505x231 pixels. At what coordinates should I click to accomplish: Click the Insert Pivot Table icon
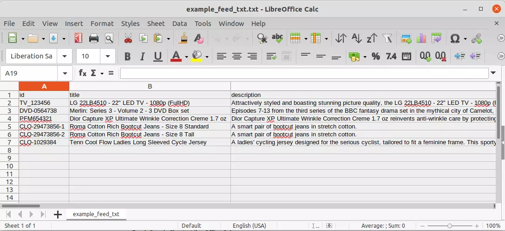coord(437,38)
